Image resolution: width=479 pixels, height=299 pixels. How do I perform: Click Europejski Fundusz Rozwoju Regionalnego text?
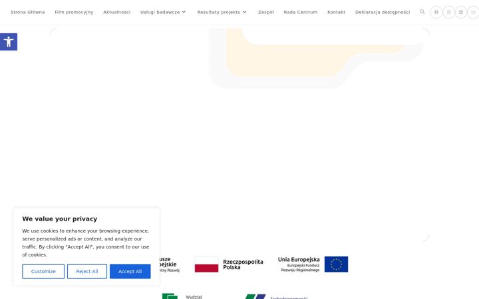[x=300, y=268]
